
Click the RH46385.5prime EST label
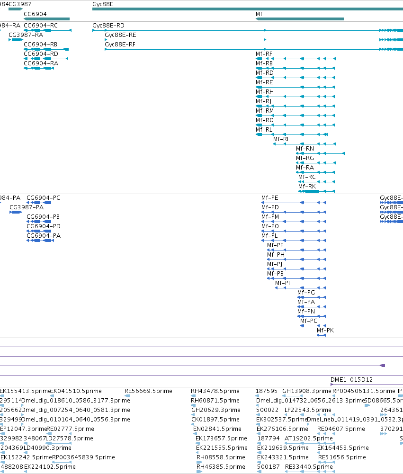(x=221, y=467)
